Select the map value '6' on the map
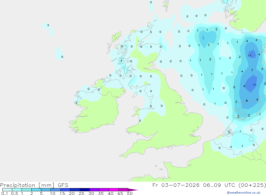 pyautogui.click(x=257, y=99)
